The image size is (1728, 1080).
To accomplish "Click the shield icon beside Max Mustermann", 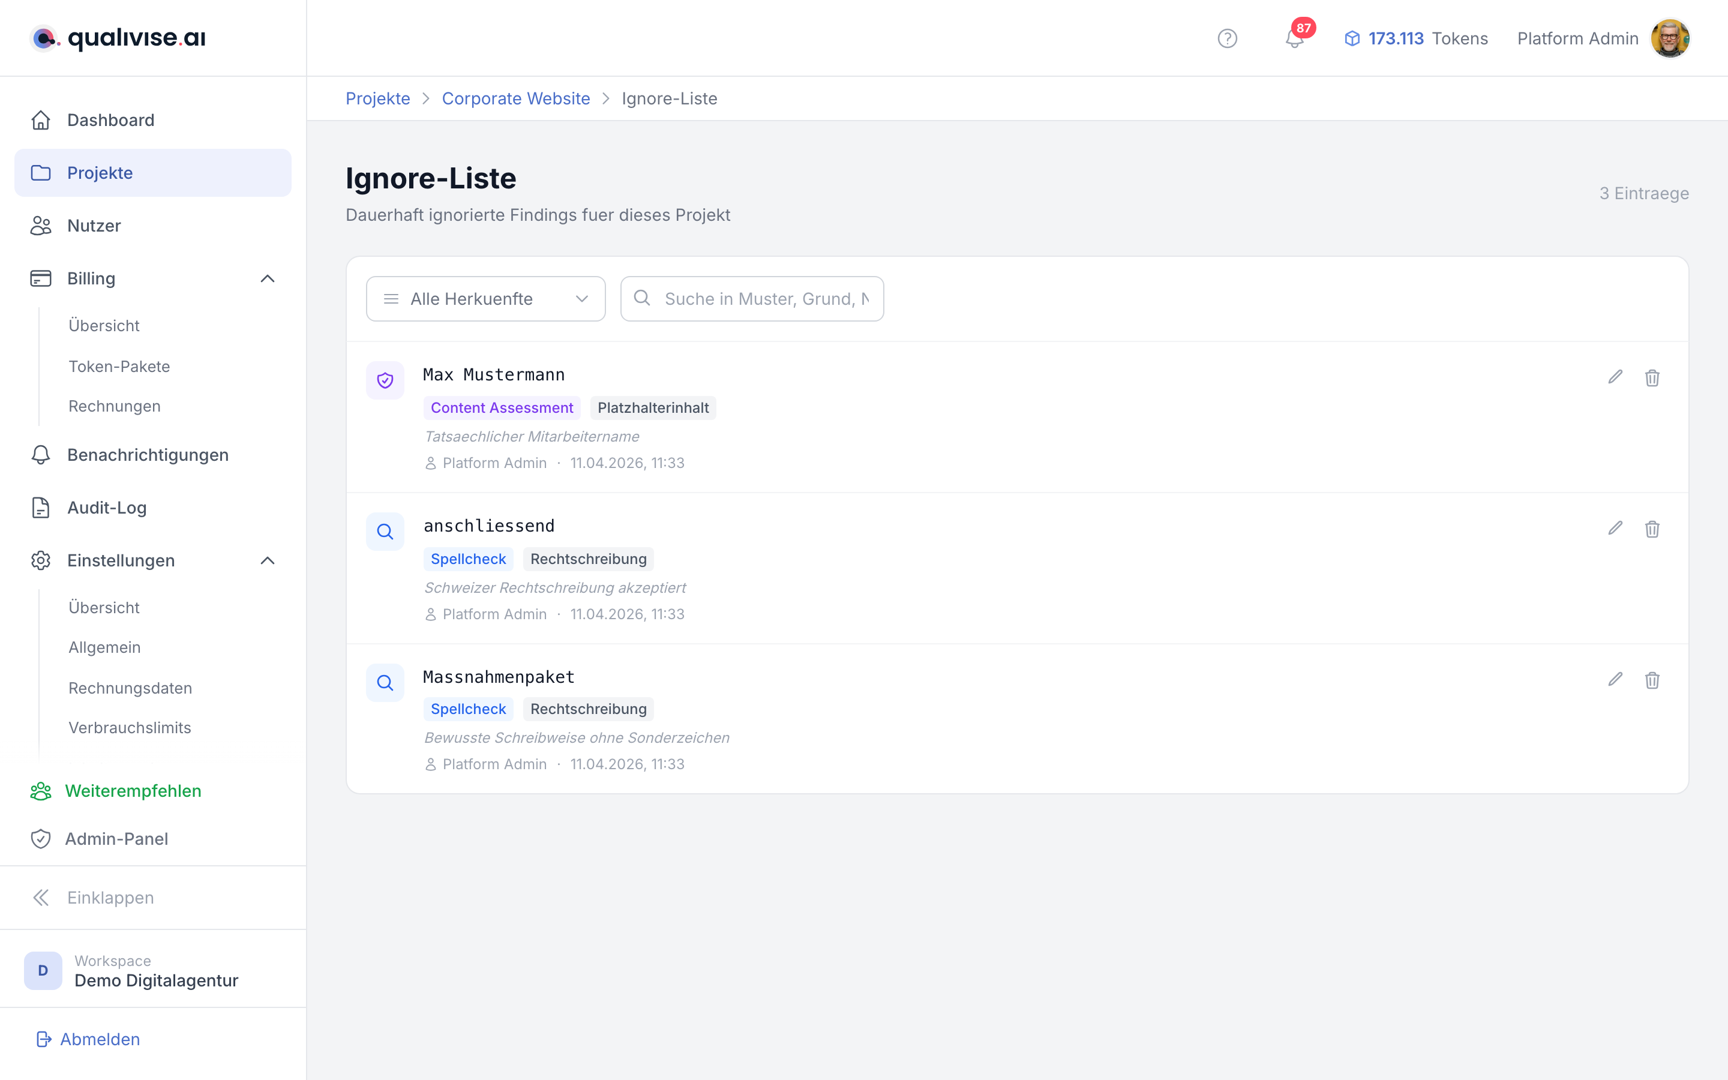I will (x=385, y=380).
